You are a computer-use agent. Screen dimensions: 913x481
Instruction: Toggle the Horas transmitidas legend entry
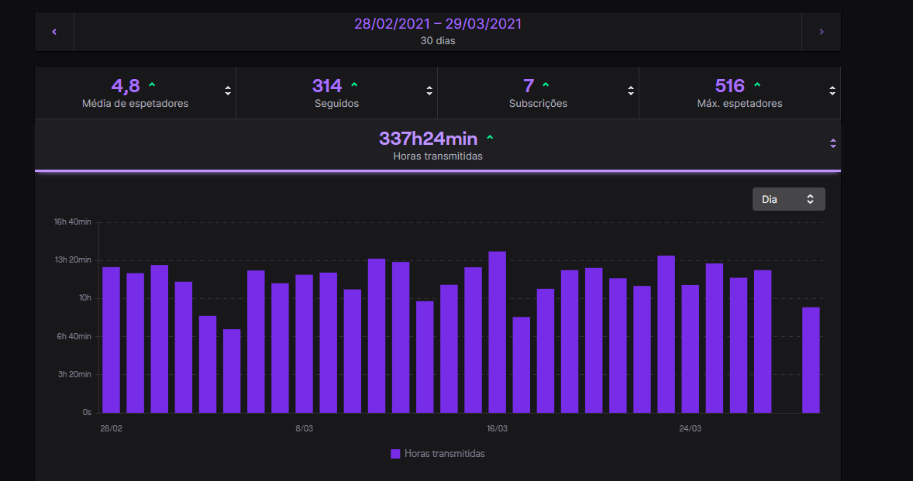click(x=438, y=454)
